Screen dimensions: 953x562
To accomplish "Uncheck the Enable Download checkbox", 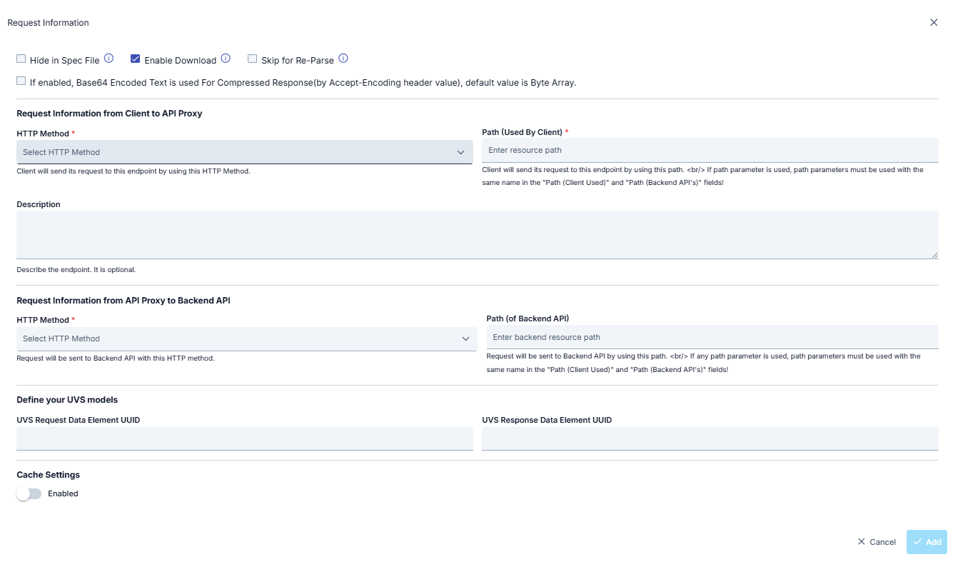I will coord(136,59).
